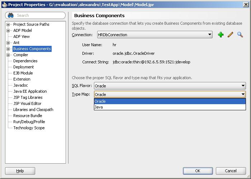Select Compiler category
The image size is (251, 179).
click(x=21, y=55)
